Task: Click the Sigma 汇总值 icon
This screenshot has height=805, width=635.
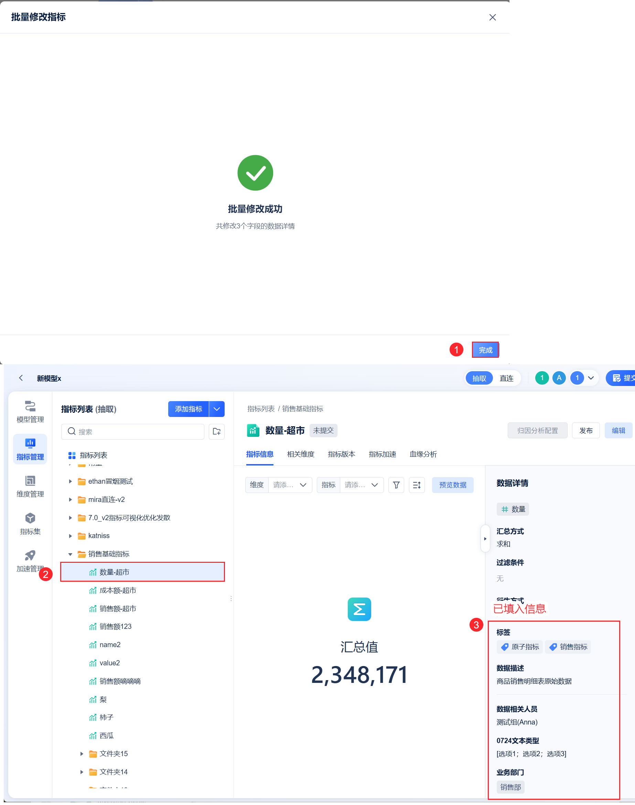Action: pyautogui.click(x=359, y=609)
